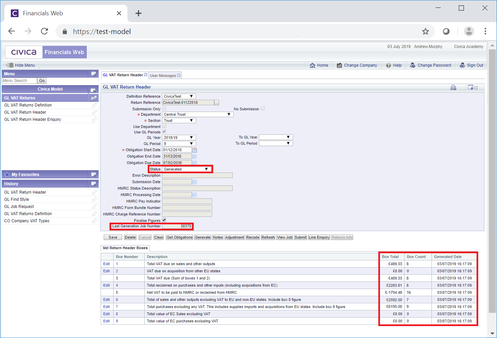Click the Generate button
497x338 pixels.
pyautogui.click(x=203, y=237)
